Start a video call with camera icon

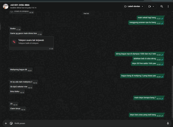(149, 7)
